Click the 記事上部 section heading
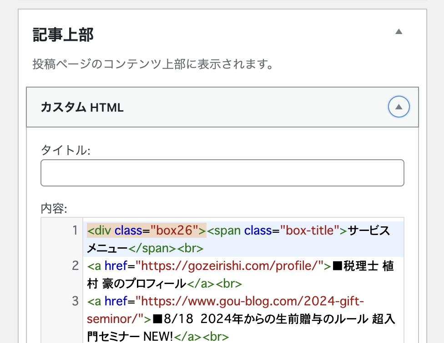444x343 pixels. pos(63,35)
